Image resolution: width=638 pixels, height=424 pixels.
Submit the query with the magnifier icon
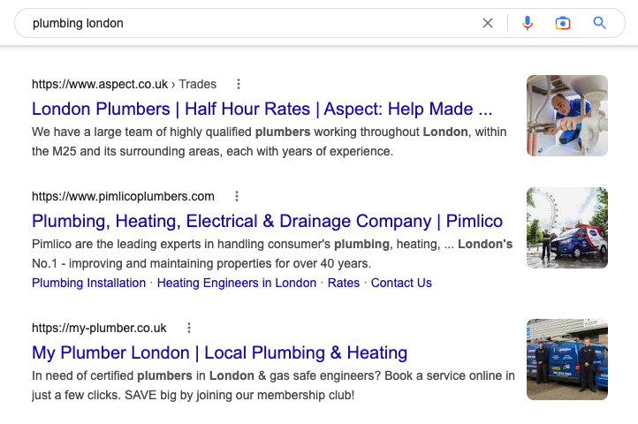click(x=599, y=23)
